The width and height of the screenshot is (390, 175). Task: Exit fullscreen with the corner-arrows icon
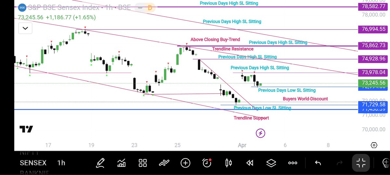click(x=361, y=163)
